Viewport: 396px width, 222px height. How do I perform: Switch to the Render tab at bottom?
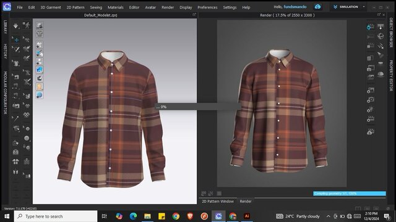click(x=246, y=202)
